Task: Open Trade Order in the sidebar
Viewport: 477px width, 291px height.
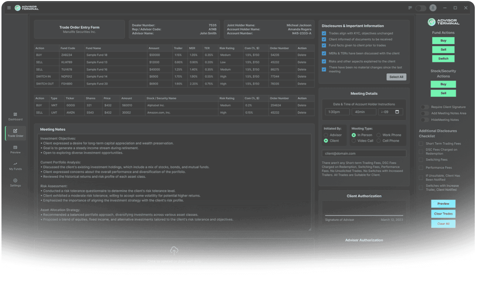Action: click(15, 133)
